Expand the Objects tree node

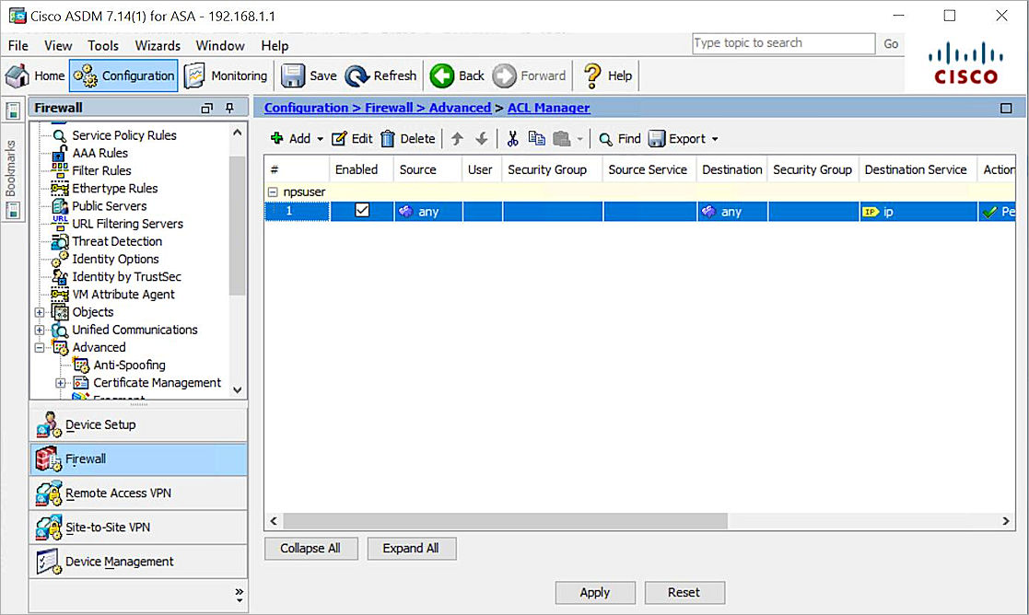pos(39,312)
